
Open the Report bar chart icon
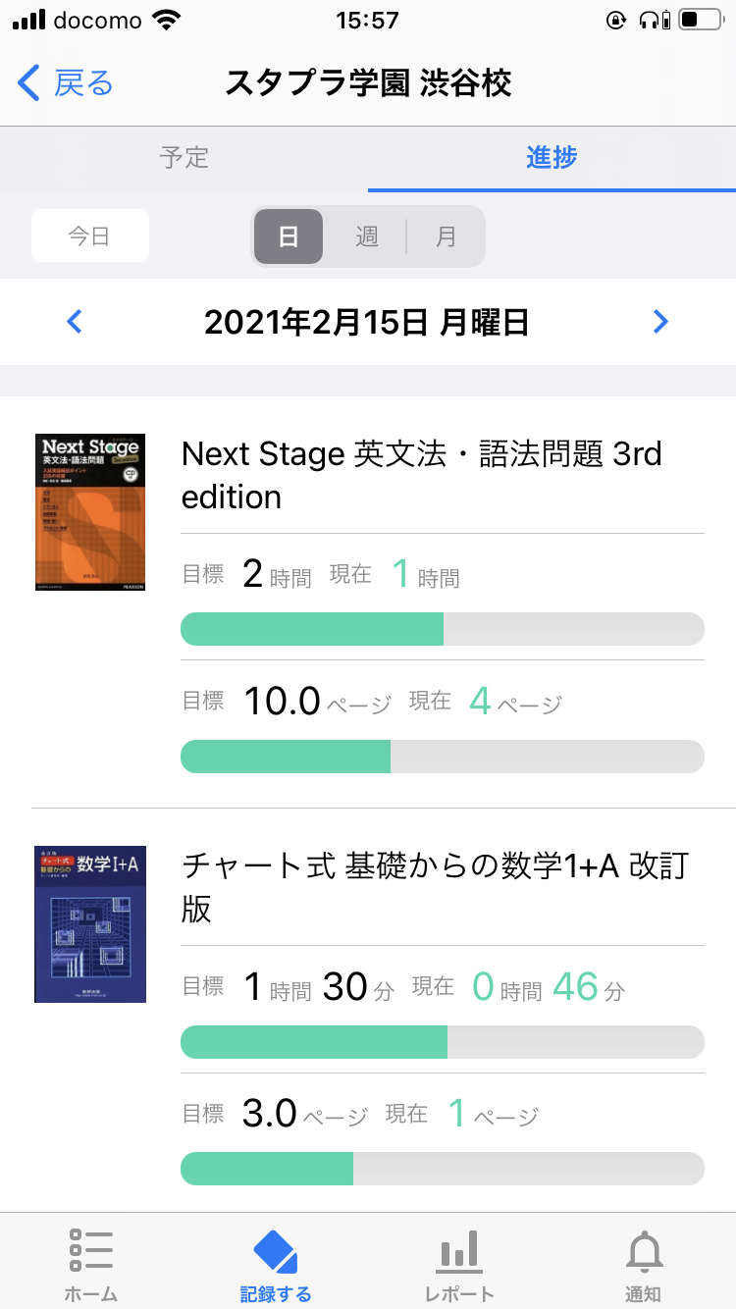[459, 1250]
